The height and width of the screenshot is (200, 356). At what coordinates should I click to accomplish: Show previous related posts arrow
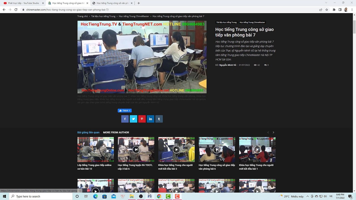pyautogui.click(x=268, y=132)
